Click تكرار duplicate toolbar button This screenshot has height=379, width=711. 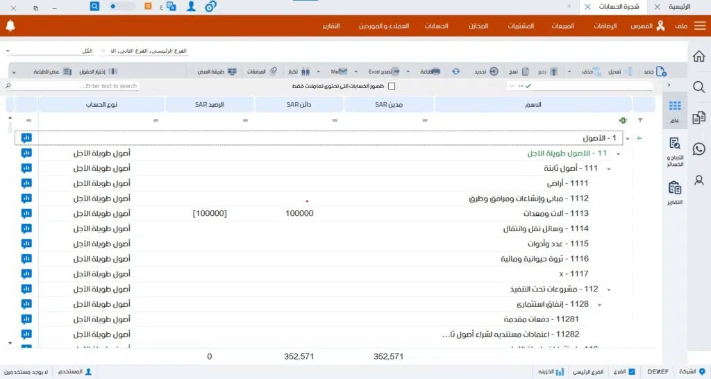[299, 71]
